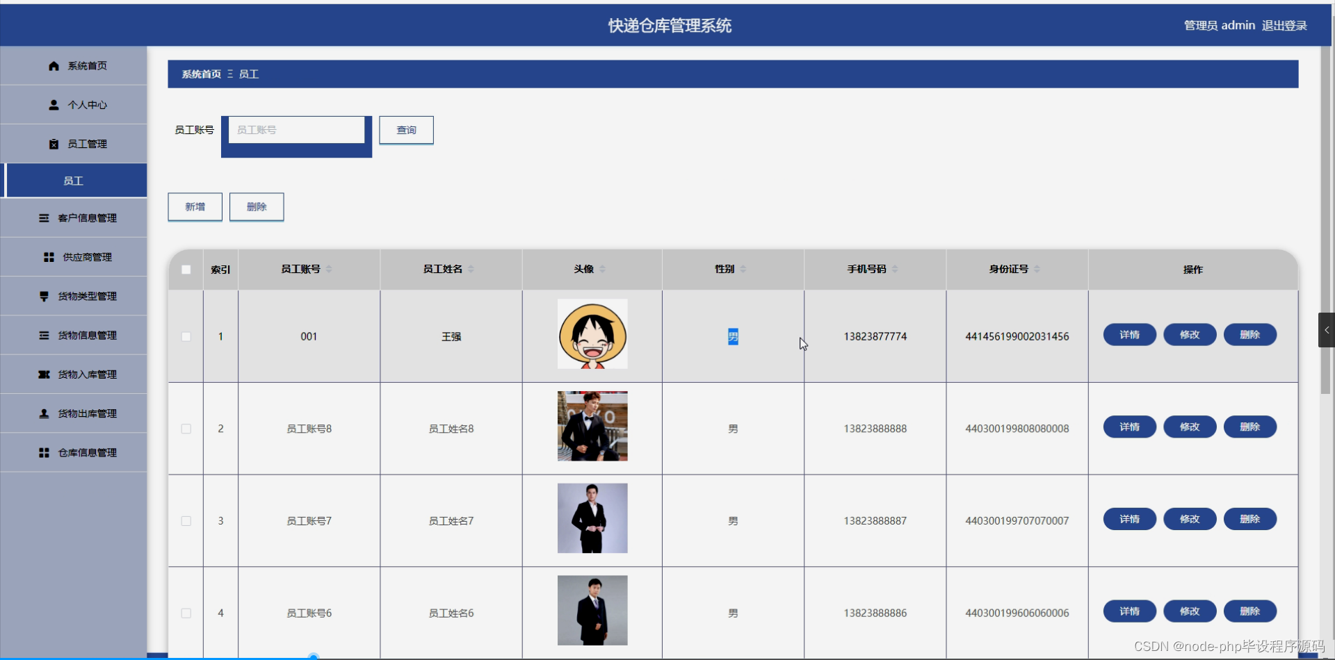The image size is (1335, 660).
Task: Select the 货物出库管理 person icon
Action: 43,413
